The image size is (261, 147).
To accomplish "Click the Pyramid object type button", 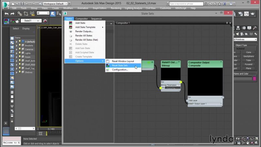I will click(249, 64).
